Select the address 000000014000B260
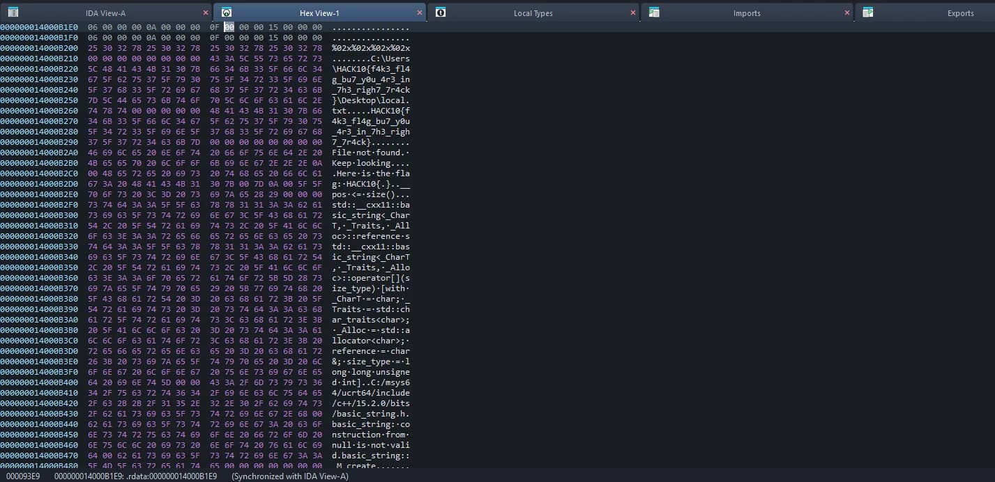Screen dimensions: 995x482 (x=39, y=110)
